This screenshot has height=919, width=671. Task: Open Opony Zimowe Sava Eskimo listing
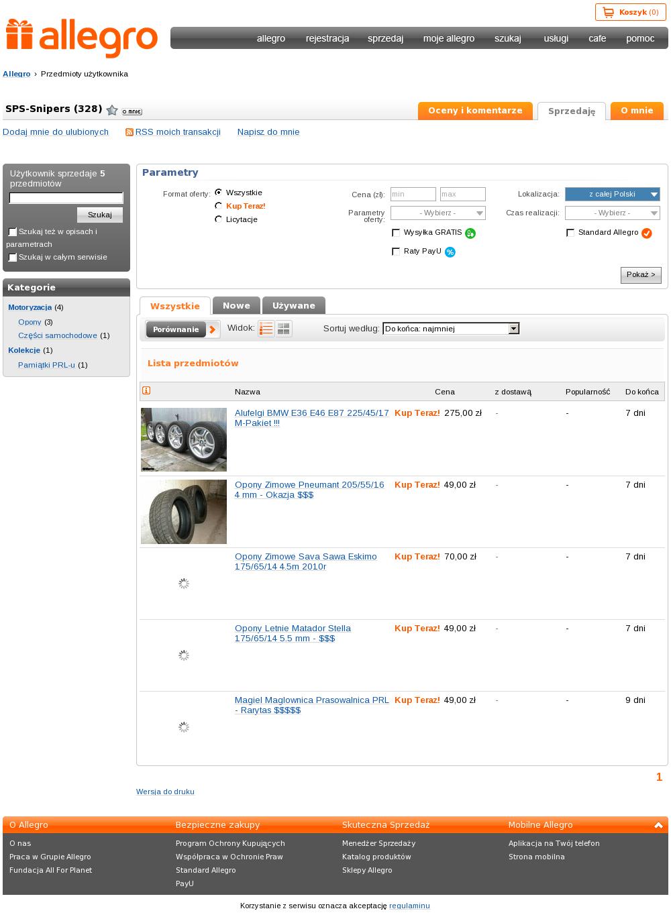306,561
